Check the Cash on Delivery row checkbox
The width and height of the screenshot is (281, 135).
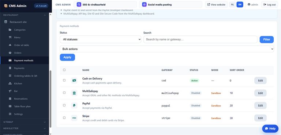click(x=64, y=80)
